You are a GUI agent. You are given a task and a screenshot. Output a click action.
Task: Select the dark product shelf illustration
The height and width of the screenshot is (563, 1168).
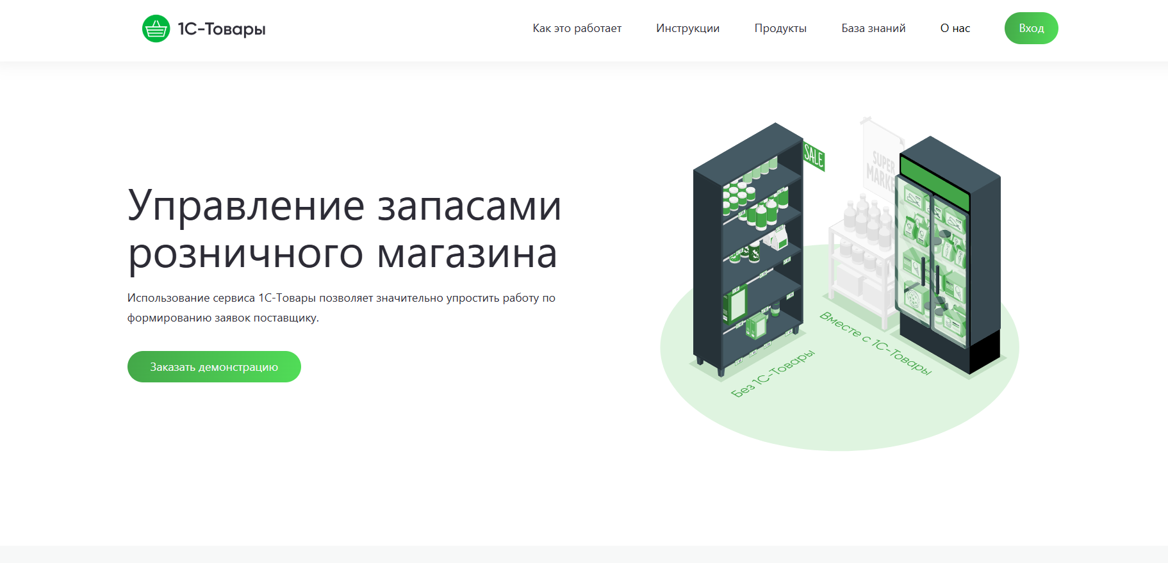click(711, 269)
